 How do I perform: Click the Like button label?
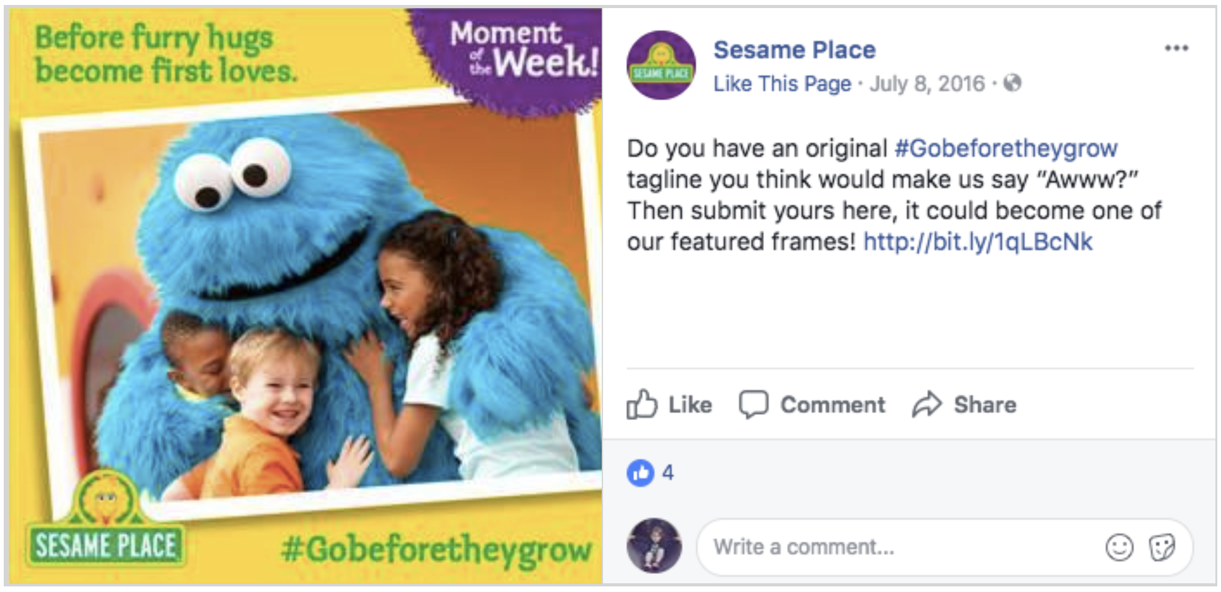coord(690,405)
